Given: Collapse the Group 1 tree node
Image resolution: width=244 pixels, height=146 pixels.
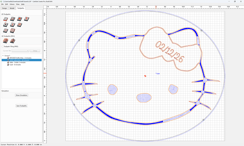Looking at the screenshot, I should [x=3, y=56].
